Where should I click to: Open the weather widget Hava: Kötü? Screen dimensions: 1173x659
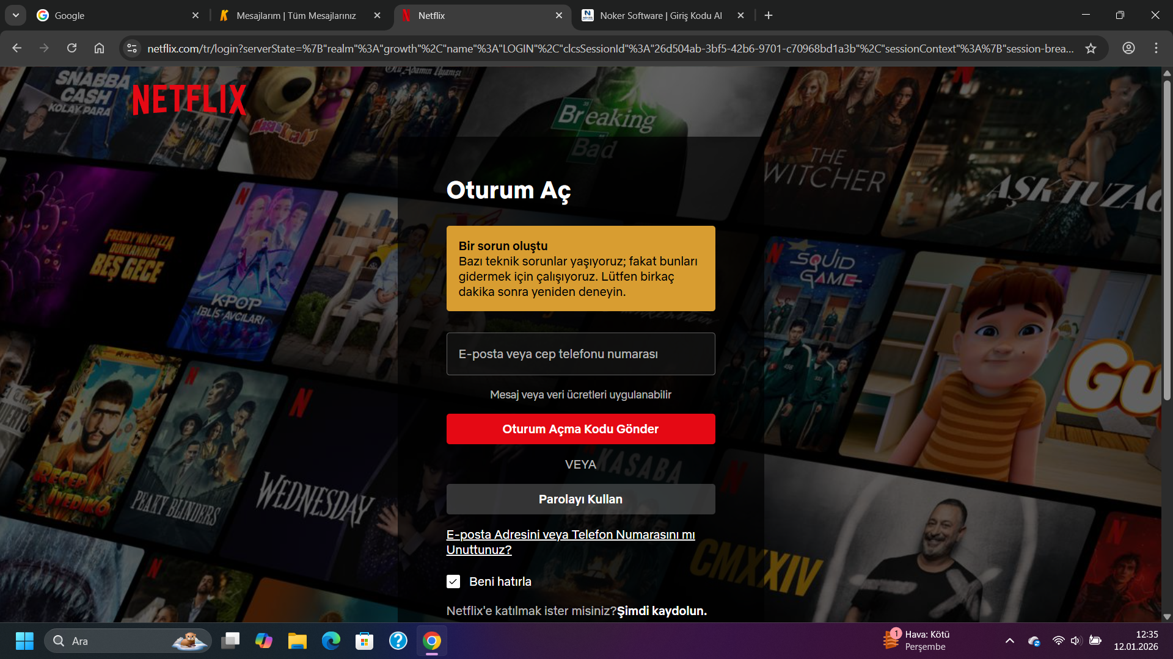tap(918, 641)
